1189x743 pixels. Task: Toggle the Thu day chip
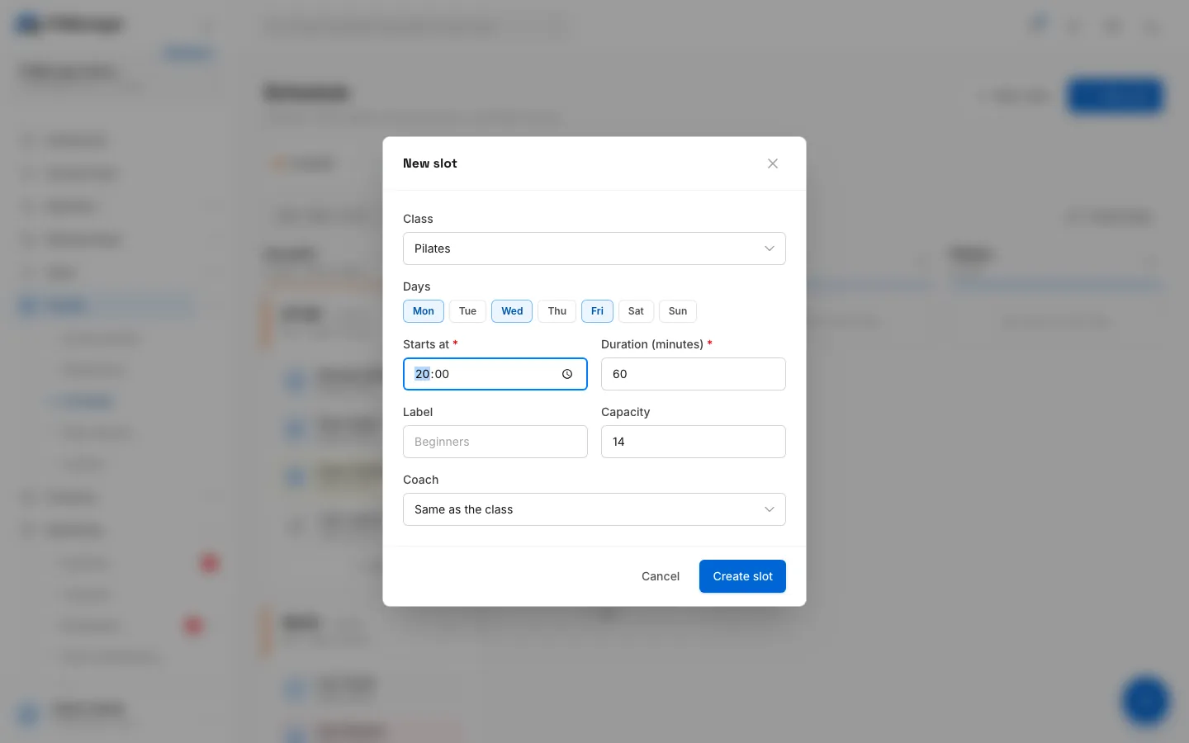pyautogui.click(x=557, y=311)
